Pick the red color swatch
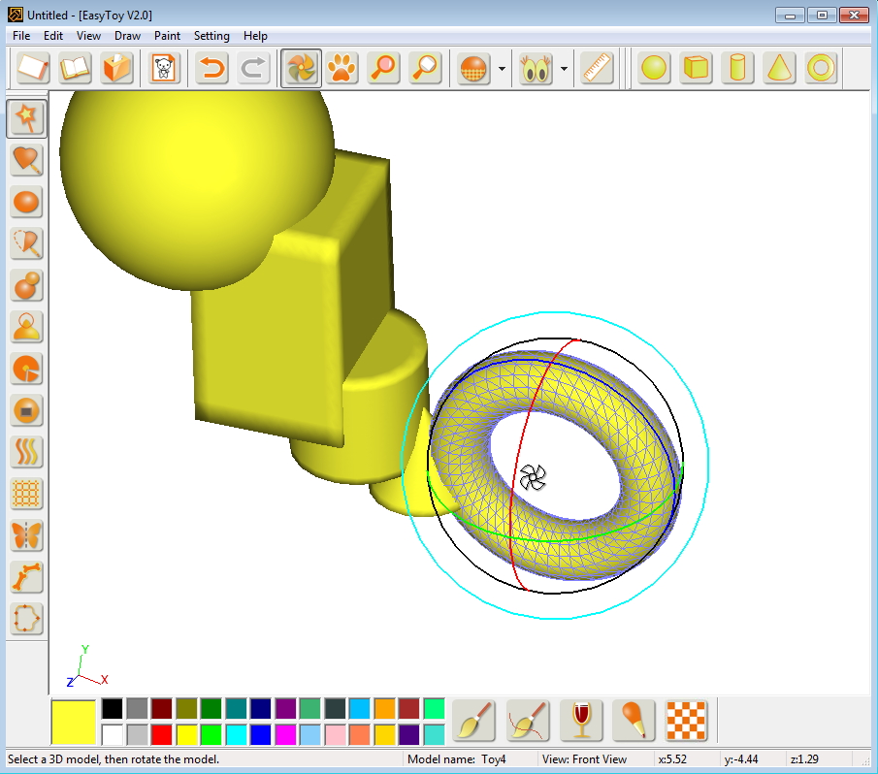 (161, 735)
